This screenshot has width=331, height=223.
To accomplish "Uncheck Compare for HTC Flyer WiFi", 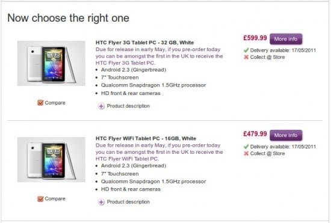I will (40, 199).
